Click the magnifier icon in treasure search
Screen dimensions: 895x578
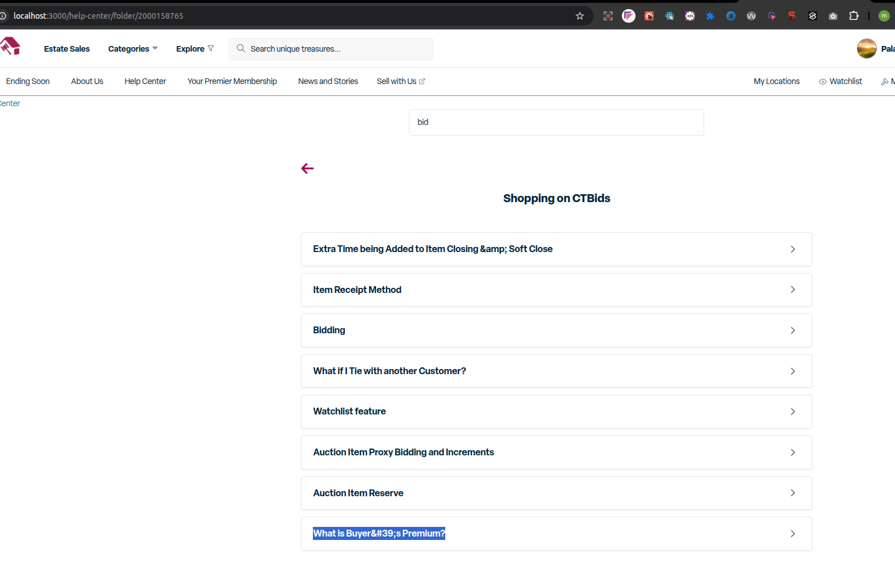[x=241, y=48]
